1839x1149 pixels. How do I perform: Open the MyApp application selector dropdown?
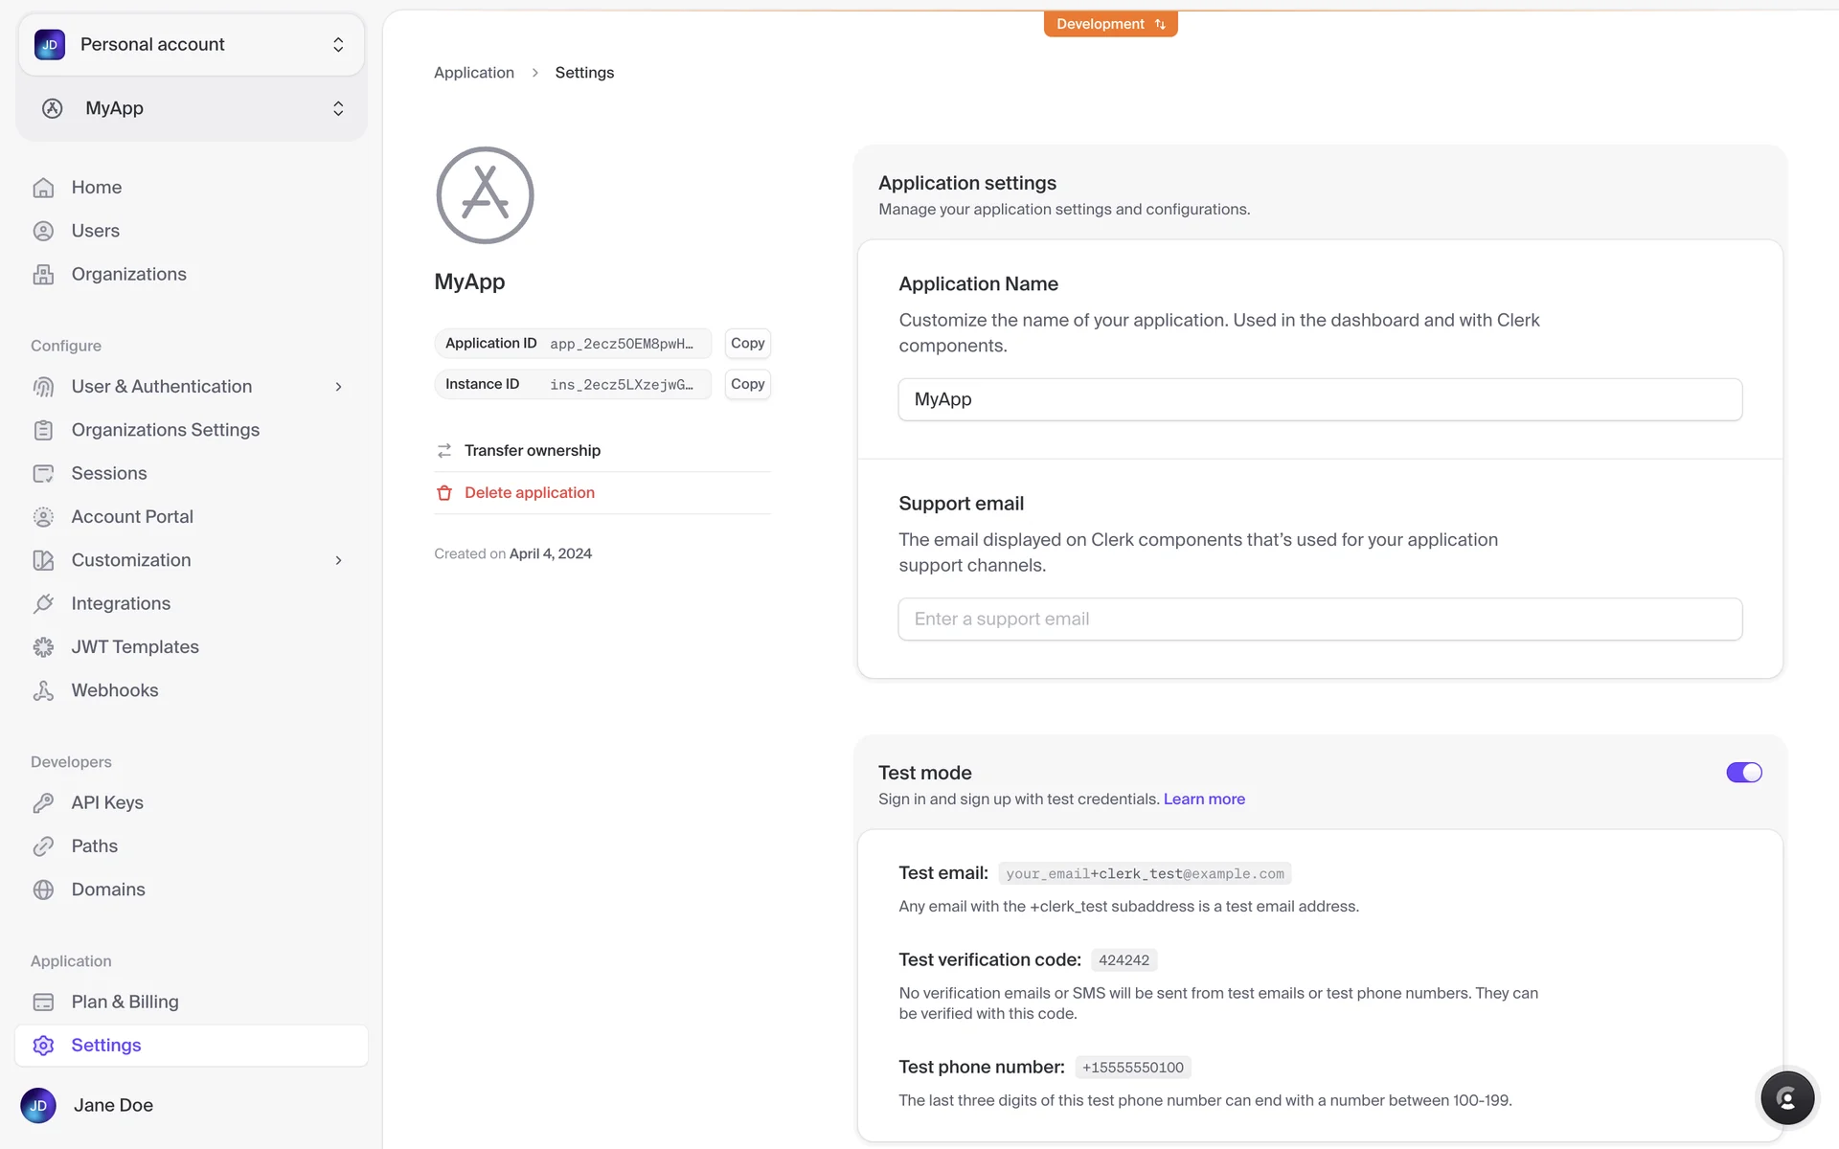192,108
